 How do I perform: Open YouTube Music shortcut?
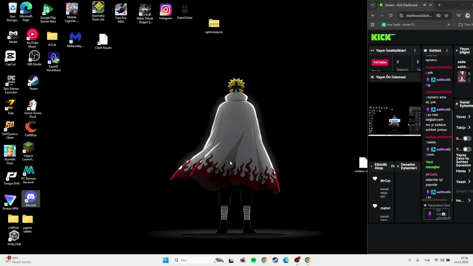coord(32,38)
